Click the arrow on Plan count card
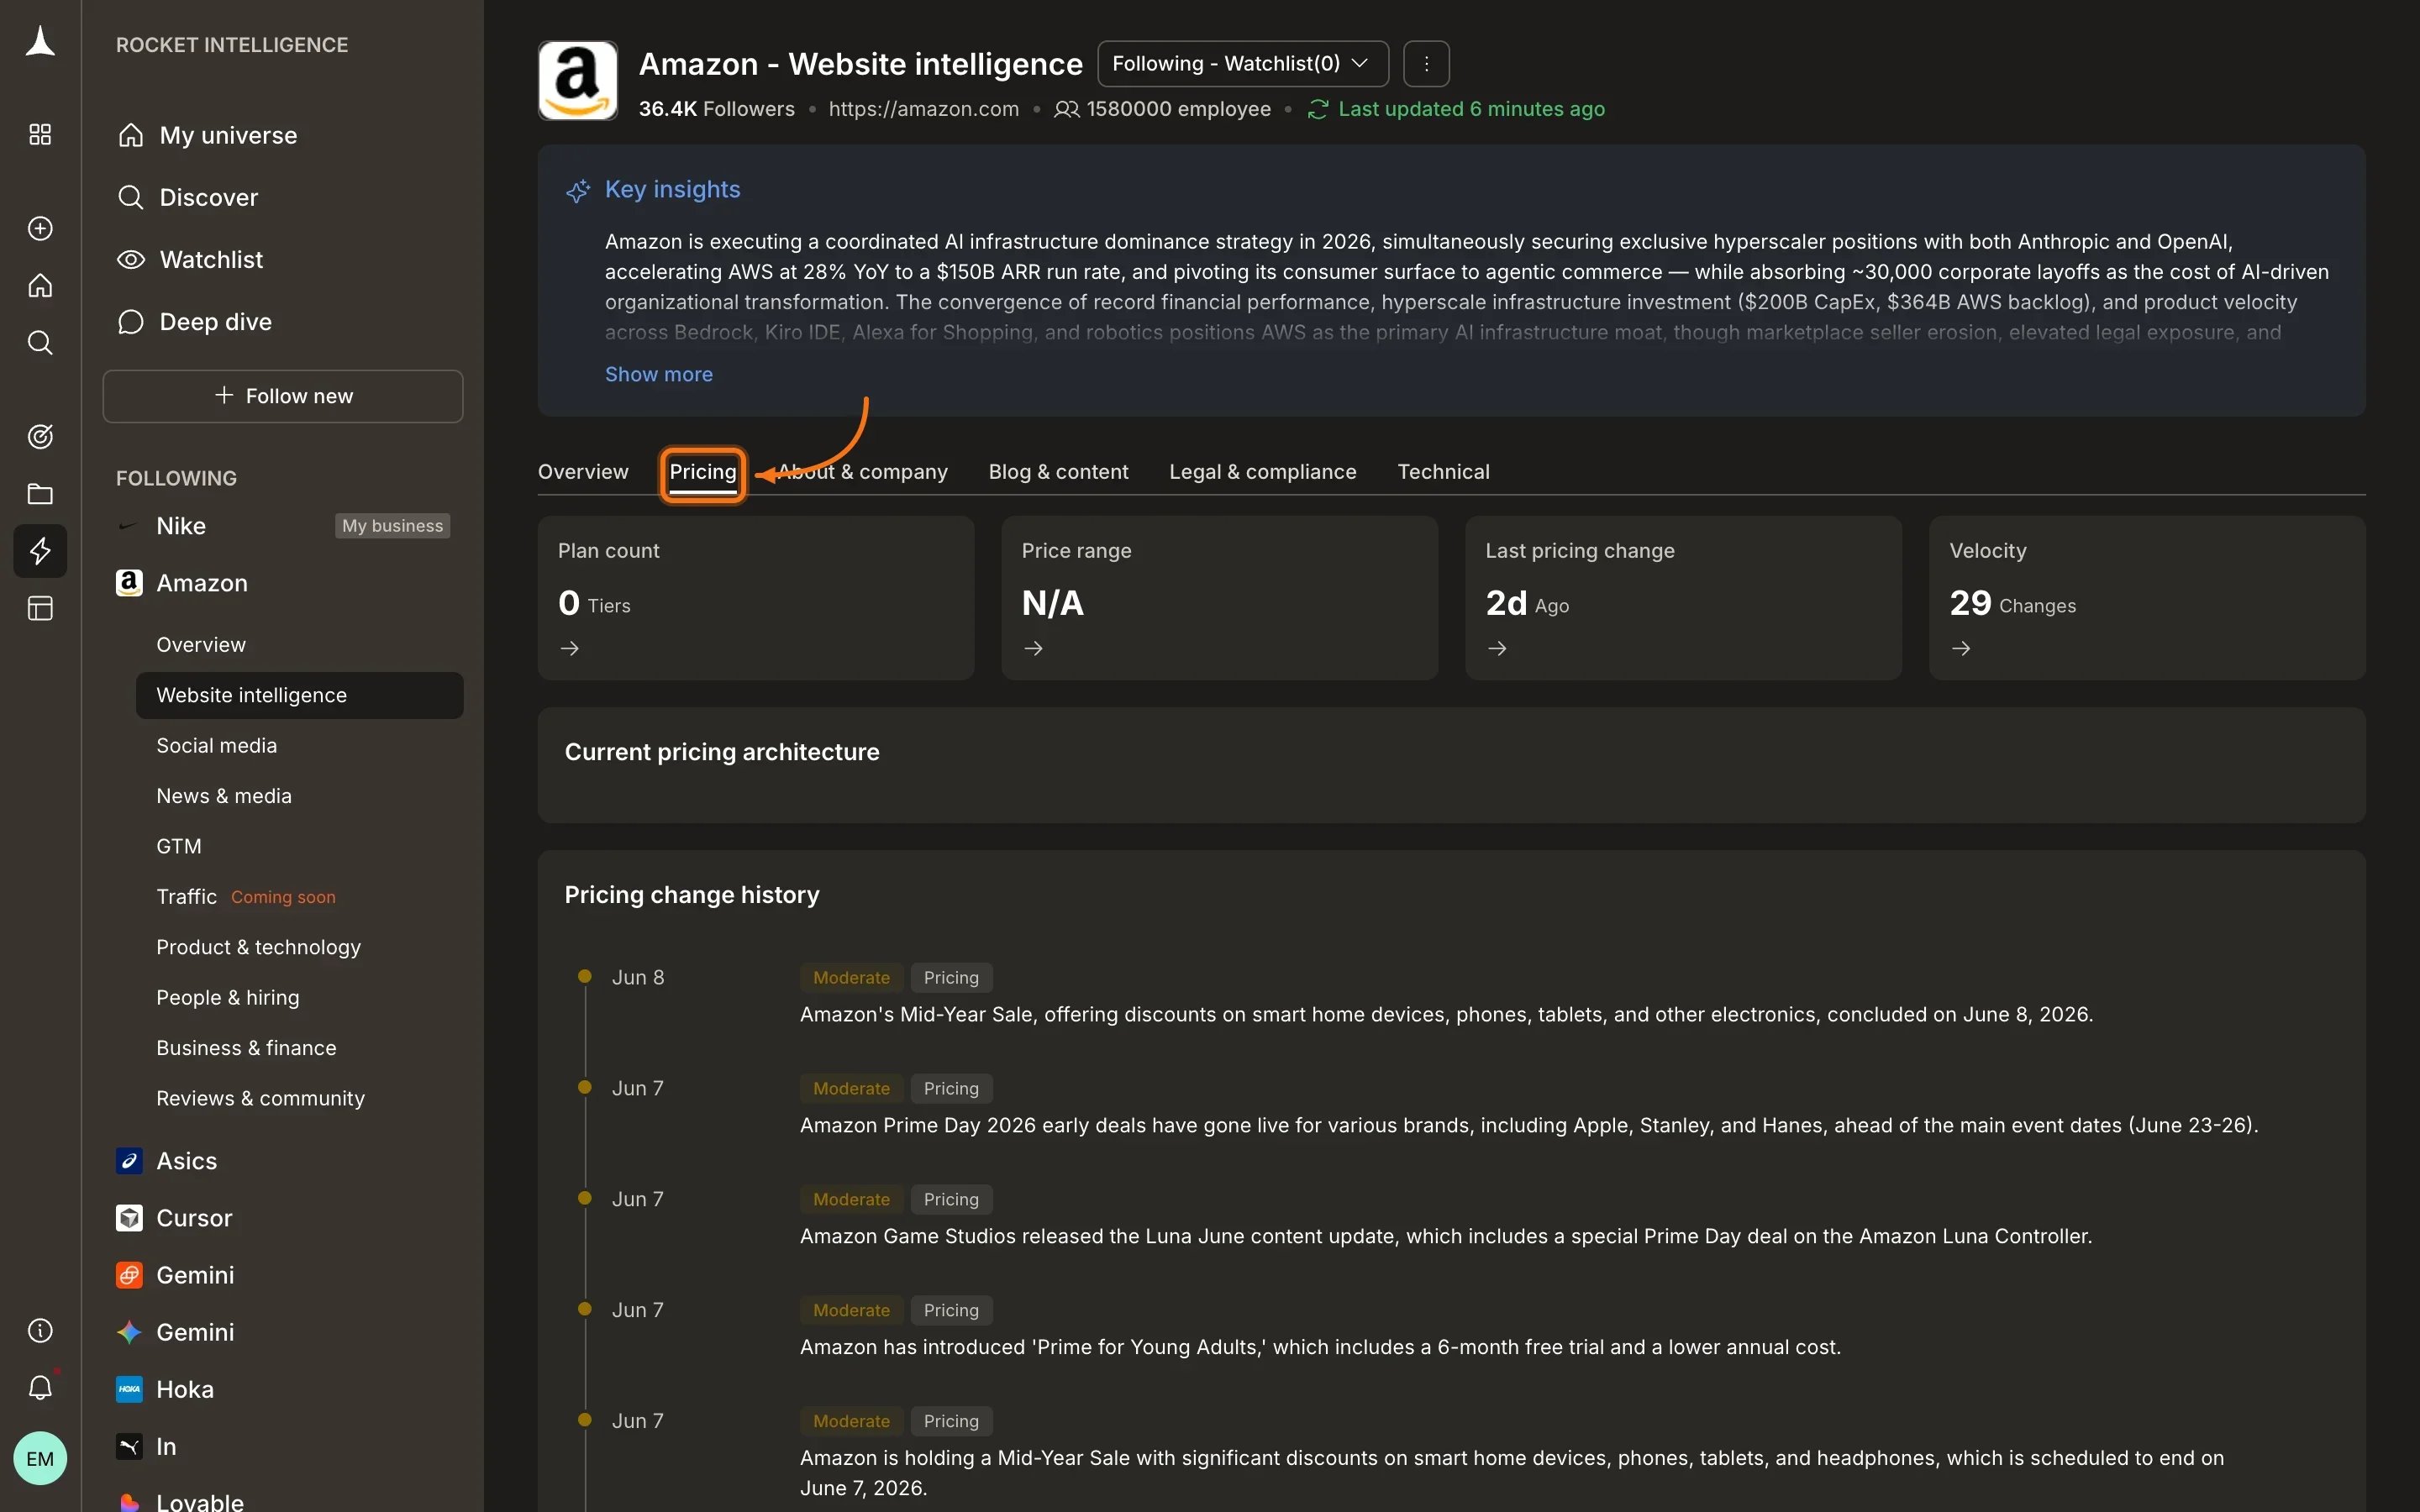2420x1512 pixels. (570, 649)
